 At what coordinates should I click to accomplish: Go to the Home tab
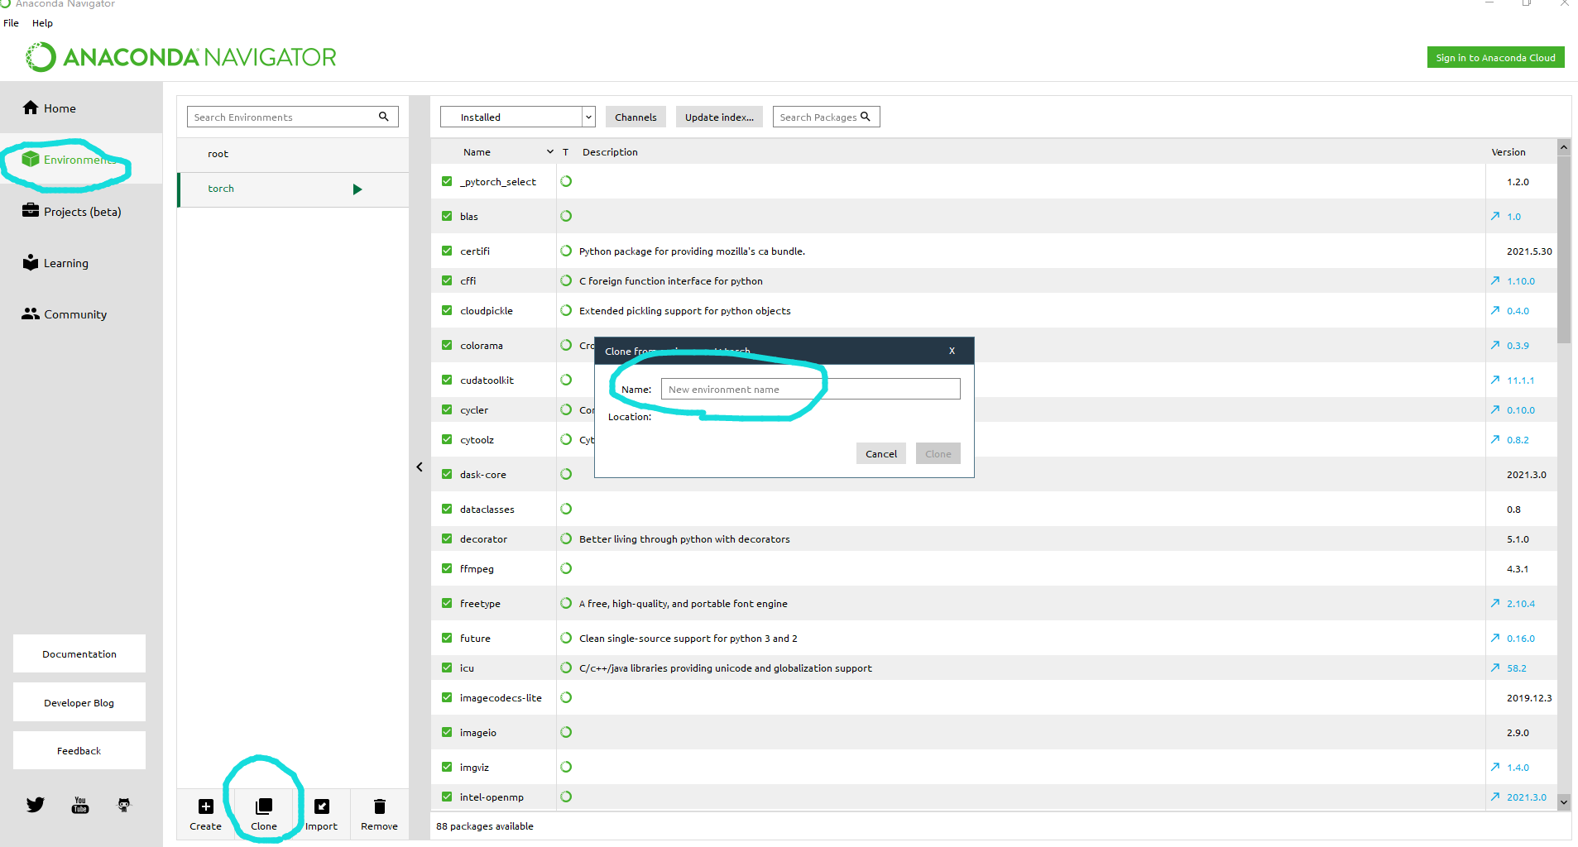pos(81,108)
